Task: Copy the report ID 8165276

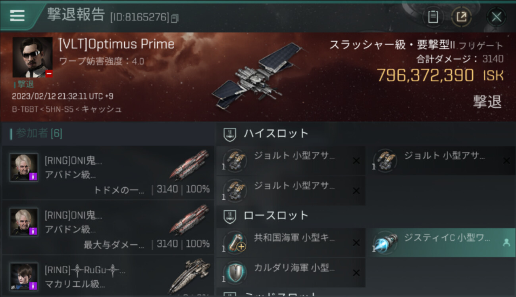Action: pos(175,18)
